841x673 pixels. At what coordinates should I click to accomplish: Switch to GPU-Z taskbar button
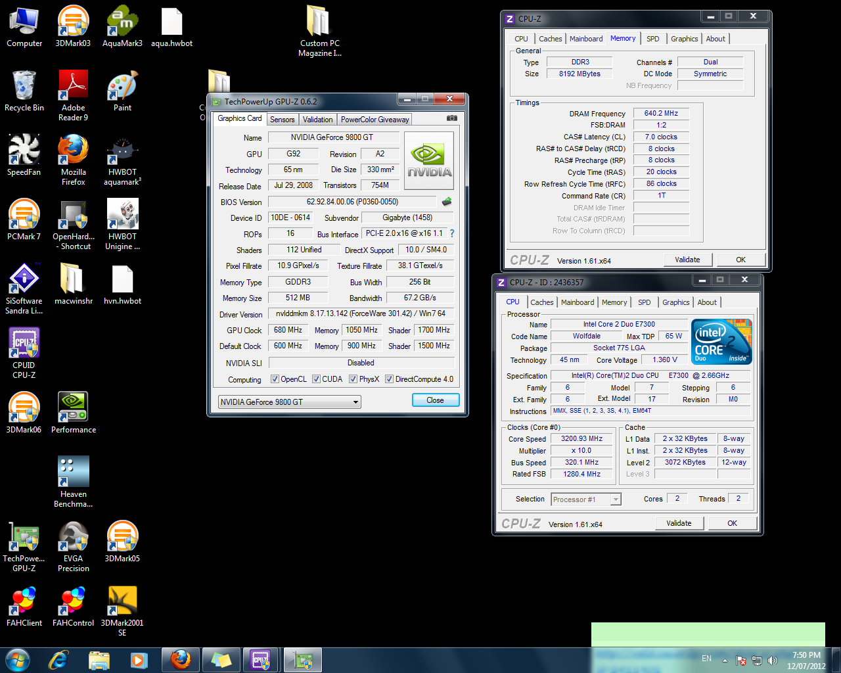point(302,660)
